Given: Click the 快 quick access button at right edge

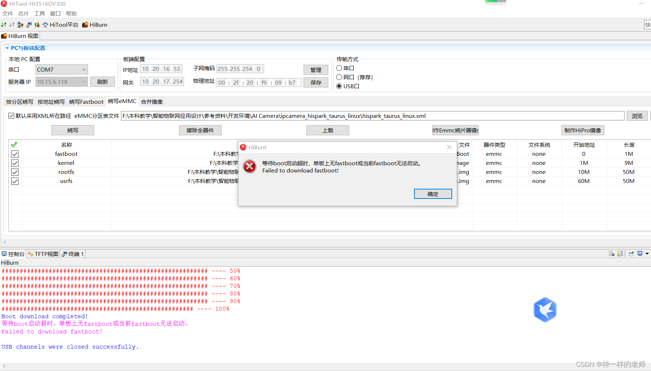Looking at the screenshot, I should [648, 25].
